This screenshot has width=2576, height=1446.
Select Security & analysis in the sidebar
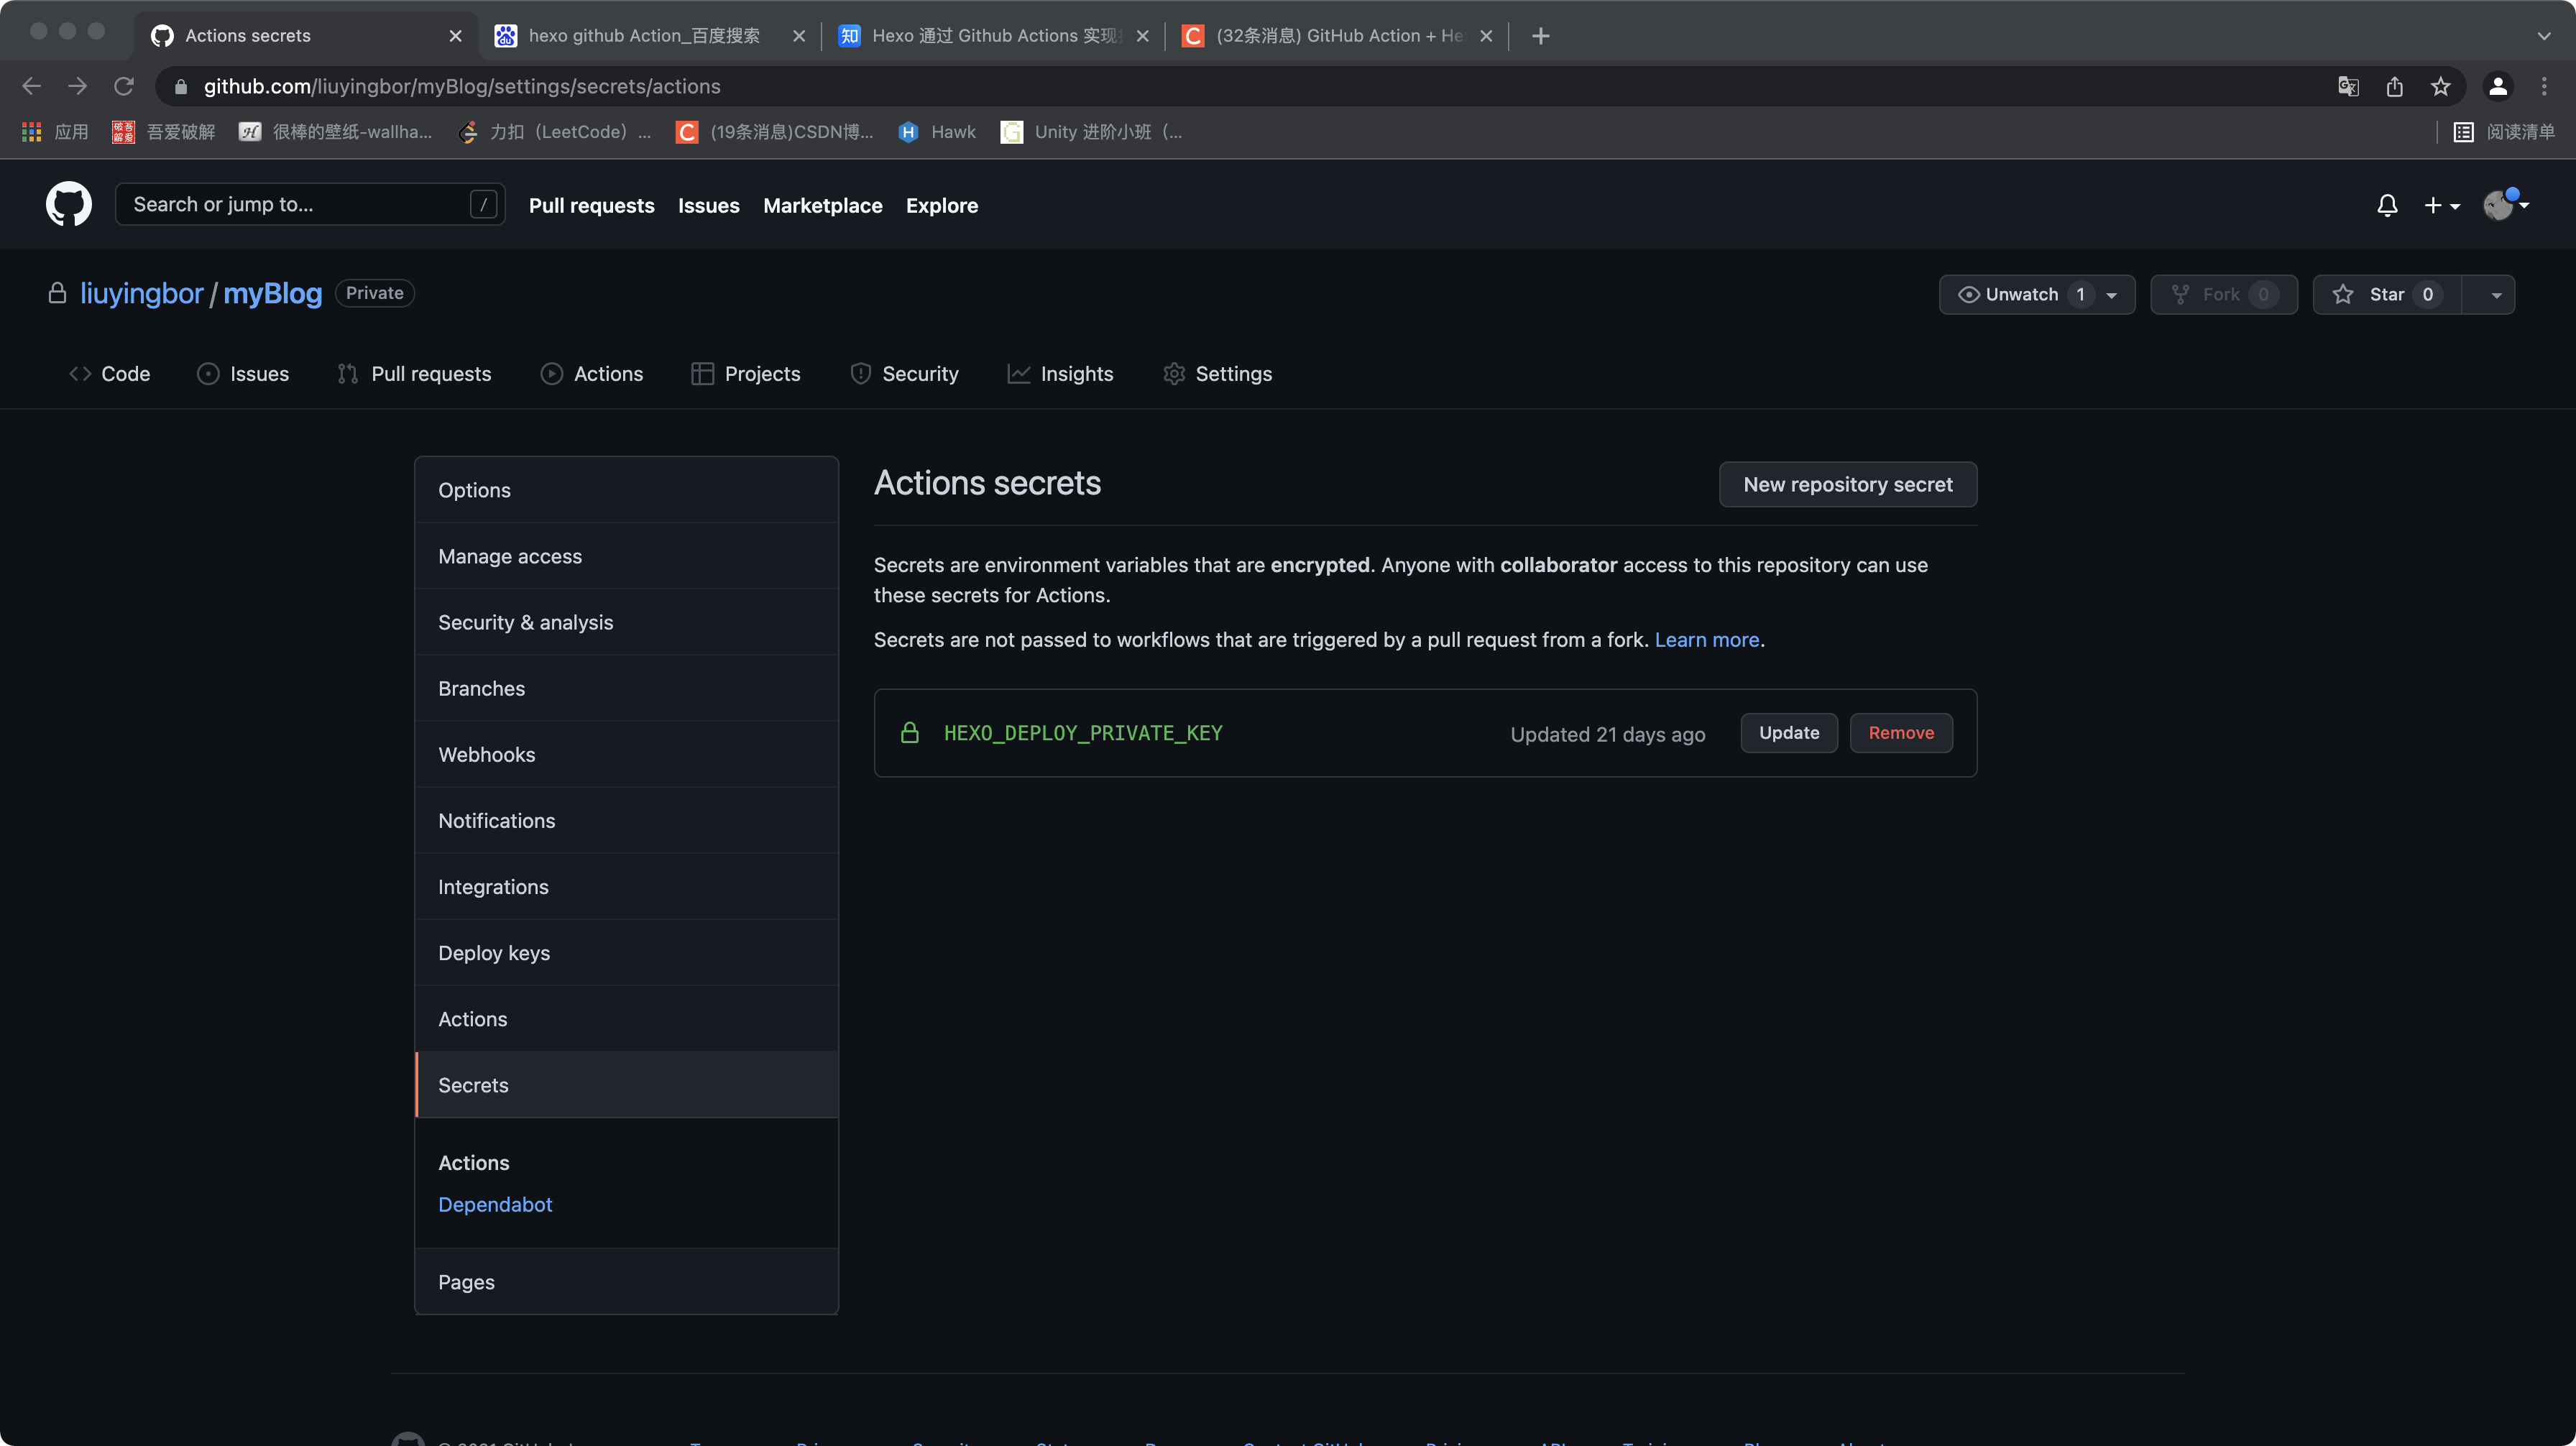click(x=626, y=622)
